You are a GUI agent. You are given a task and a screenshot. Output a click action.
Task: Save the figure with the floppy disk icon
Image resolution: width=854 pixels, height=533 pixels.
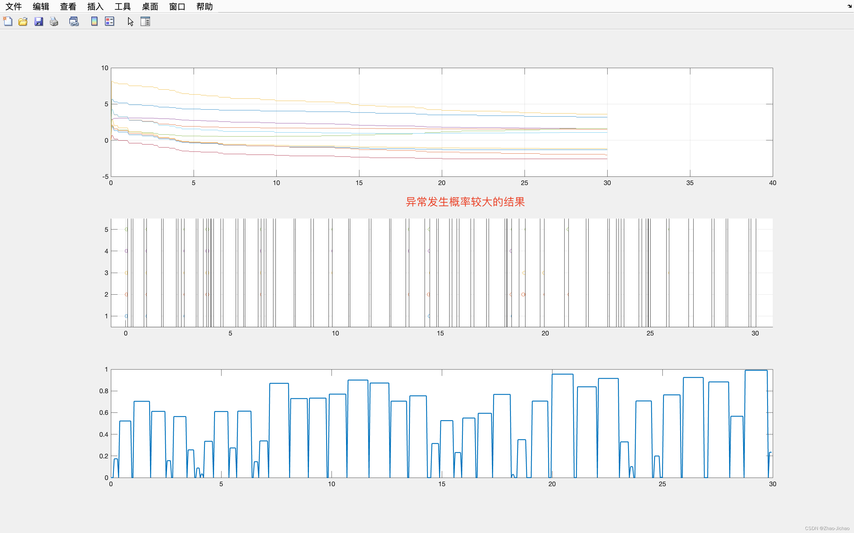pos(39,22)
